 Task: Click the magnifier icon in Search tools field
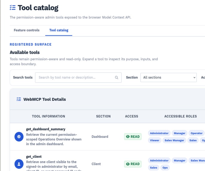pos(117,78)
